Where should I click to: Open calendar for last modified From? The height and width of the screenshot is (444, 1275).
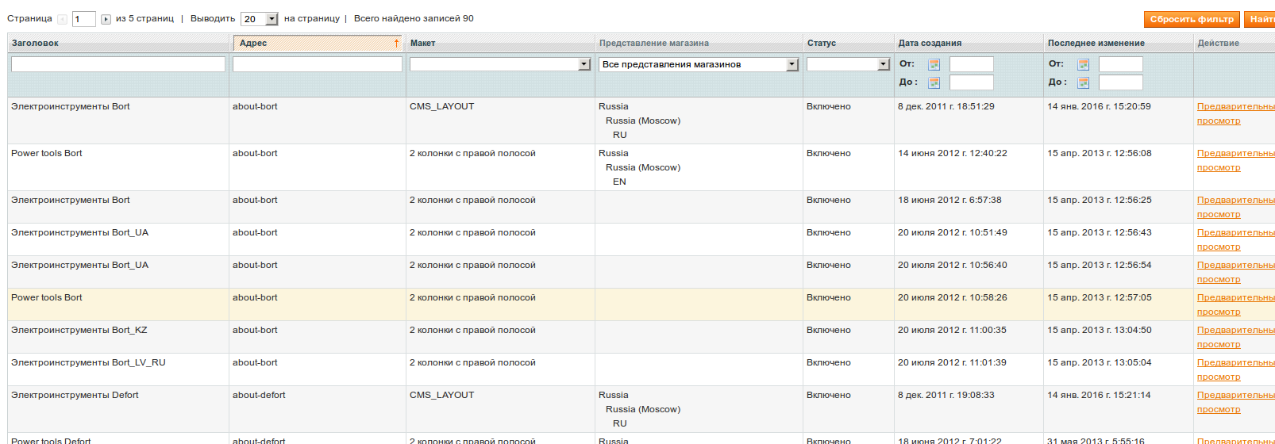[x=1083, y=64]
